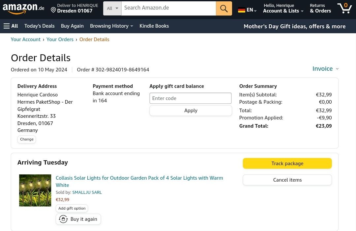Screen dimensions: 356x231
Task: Expand the Invoice dropdown
Action: coord(325,68)
